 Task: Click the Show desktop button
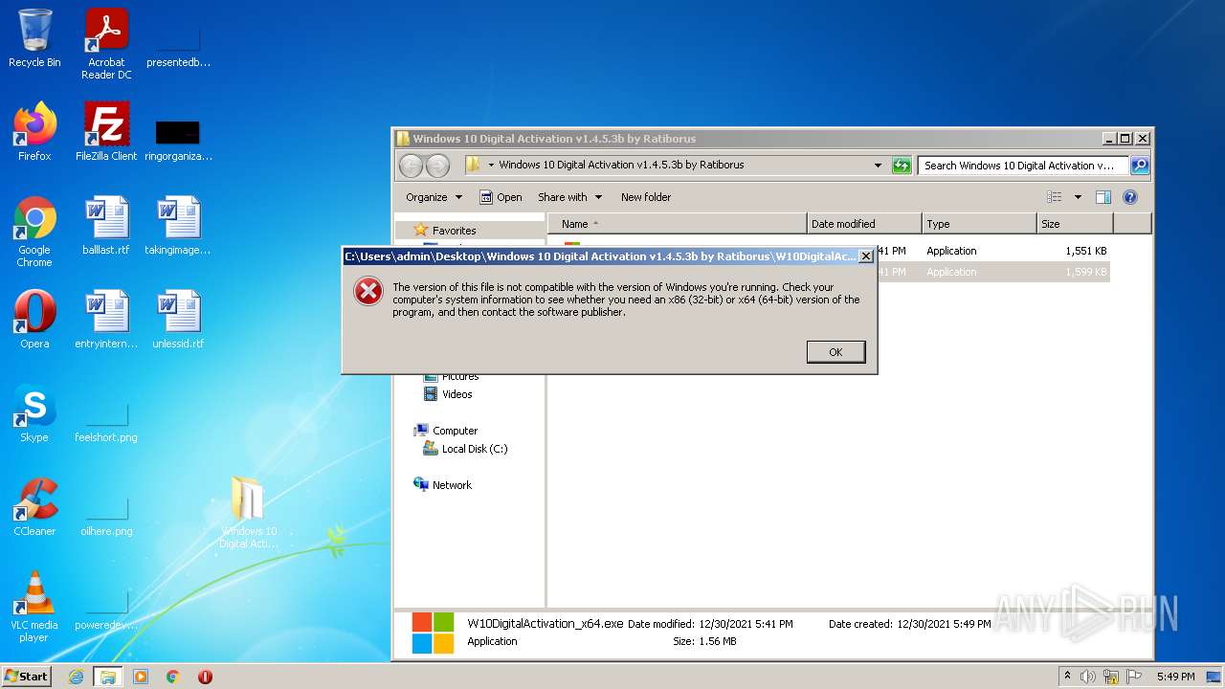coord(1214,677)
